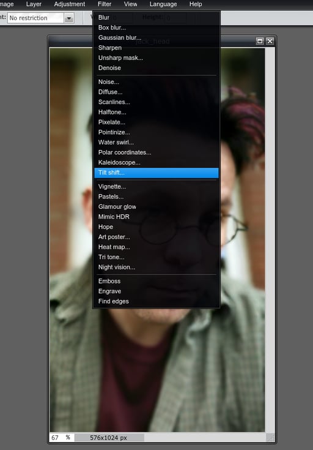313x450 pixels.
Task: Apply Find edges filter
Action: coord(156,301)
